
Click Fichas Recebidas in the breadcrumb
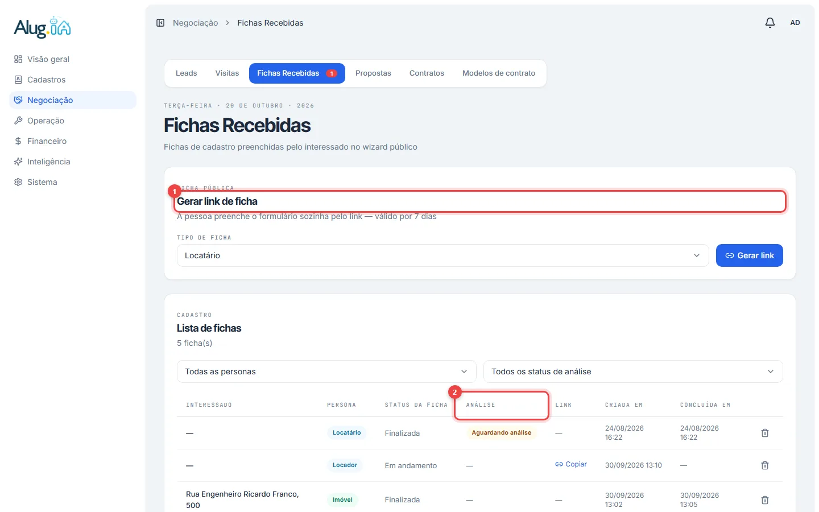point(270,23)
